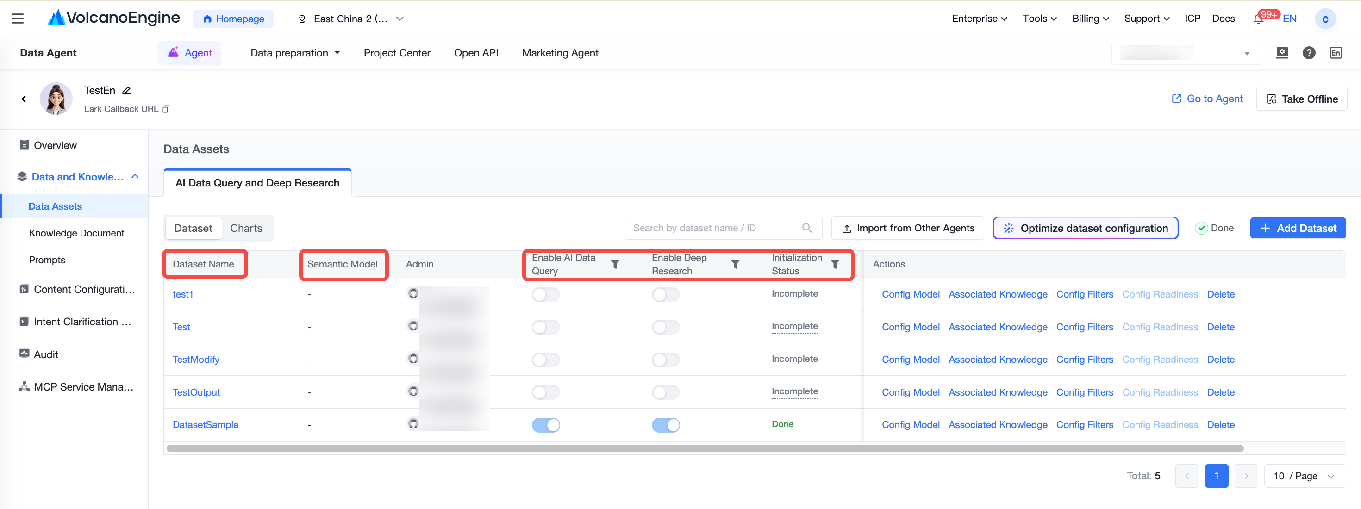Enable Deep Research for TestModify
The height and width of the screenshot is (509, 1361).
(x=665, y=360)
